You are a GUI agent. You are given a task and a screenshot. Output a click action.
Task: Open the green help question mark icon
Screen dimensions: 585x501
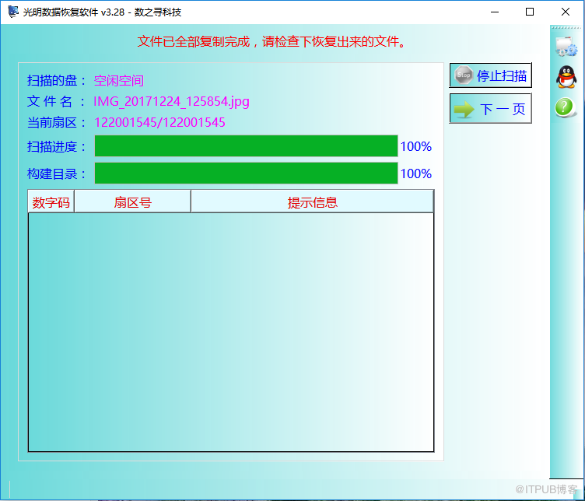tap(565, 108)
